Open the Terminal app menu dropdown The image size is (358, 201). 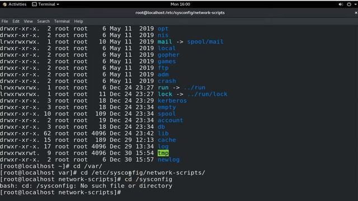point(46,4)
